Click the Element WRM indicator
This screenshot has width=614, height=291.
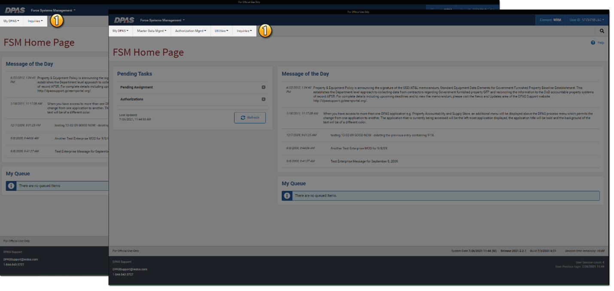[x=550, y=20]
